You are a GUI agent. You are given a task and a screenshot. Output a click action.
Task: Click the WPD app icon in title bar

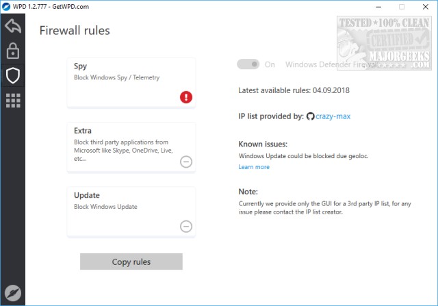7,7
